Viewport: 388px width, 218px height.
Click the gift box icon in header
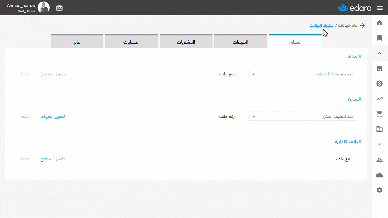click(x=59, y=8)
